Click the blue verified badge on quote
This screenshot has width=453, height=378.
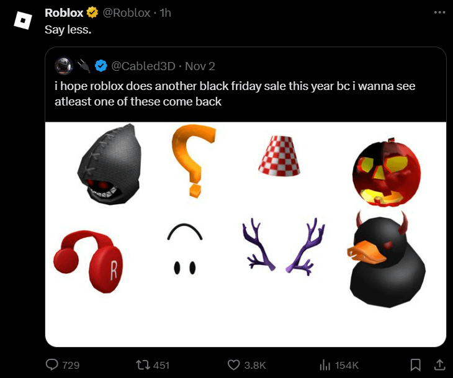coord(101,66)
